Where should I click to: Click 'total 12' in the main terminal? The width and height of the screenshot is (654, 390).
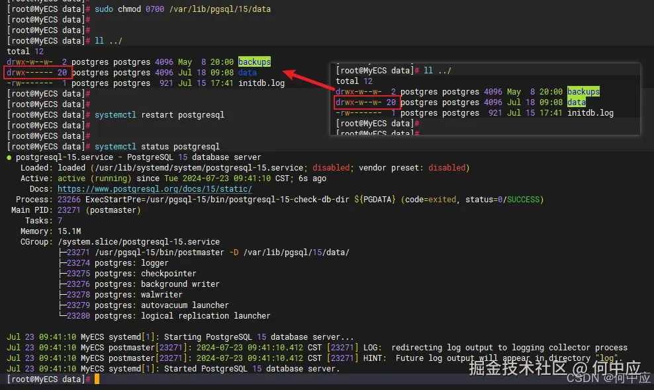coord(25,52)
